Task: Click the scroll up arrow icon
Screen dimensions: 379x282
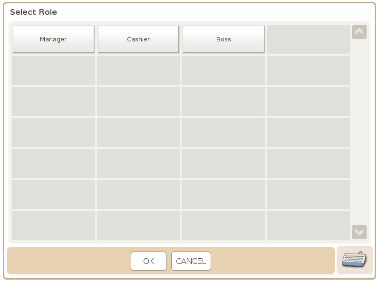Action: 359,32
